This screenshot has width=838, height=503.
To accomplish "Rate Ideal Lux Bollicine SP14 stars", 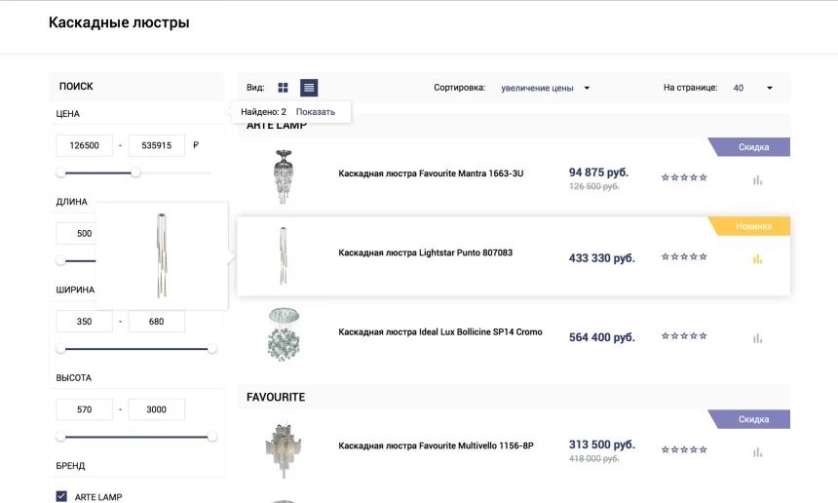I will (684, 336).
